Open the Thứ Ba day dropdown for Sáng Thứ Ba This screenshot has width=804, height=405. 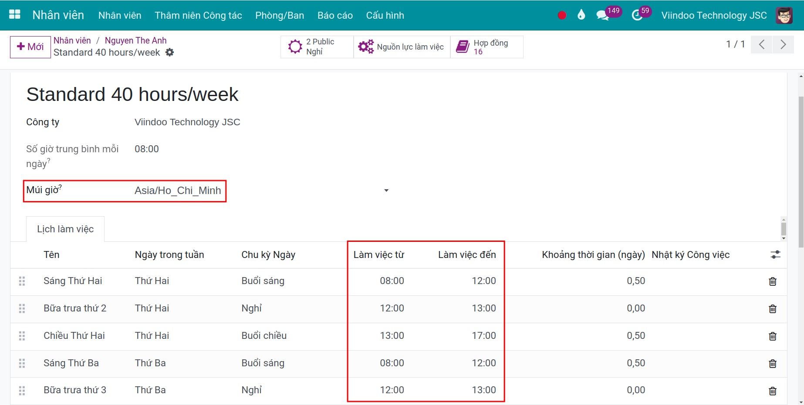click(150, 363)
